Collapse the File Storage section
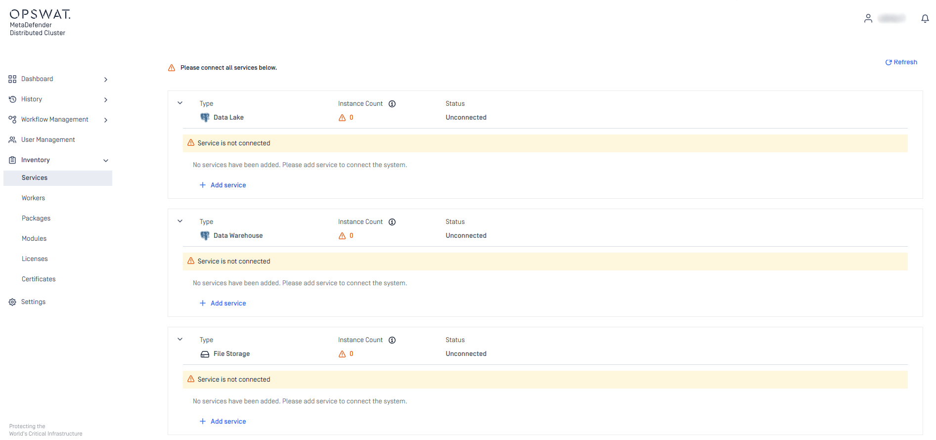The height and width of the screenshot is (440, 936). click(180, 340)
